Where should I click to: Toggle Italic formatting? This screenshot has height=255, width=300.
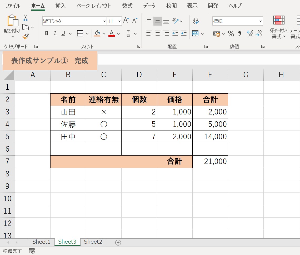(x=55, y=33)
